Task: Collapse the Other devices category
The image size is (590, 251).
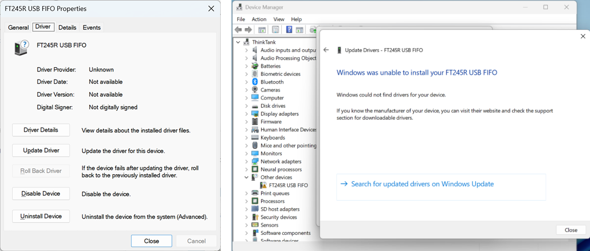Action: tap(247, 177)
